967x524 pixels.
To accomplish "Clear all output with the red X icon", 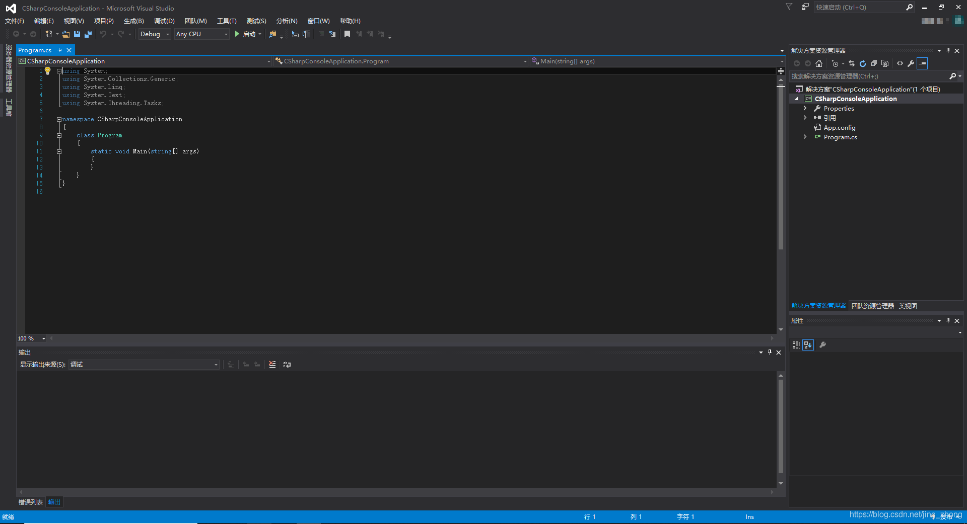I will [x=272, y=365].
